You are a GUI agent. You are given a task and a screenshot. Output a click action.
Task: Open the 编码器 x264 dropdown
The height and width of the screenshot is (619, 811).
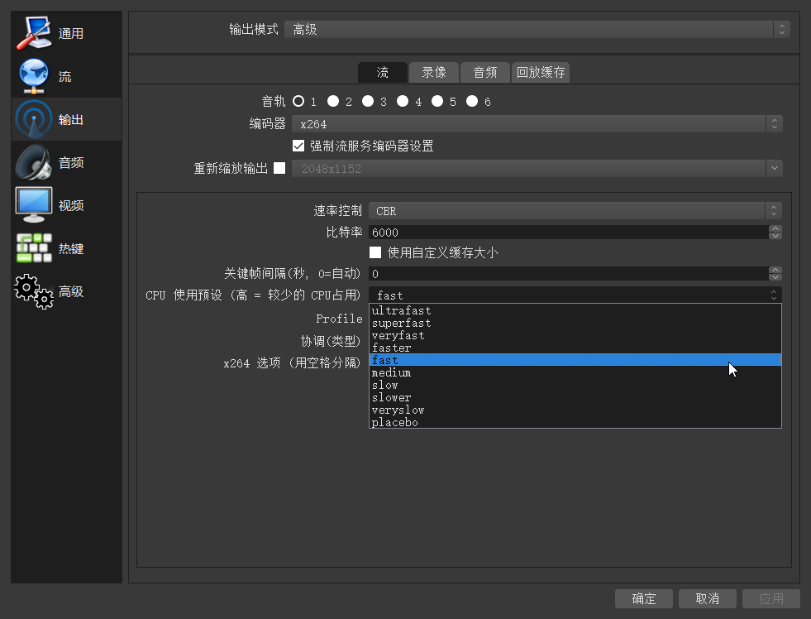coord(537,123)
